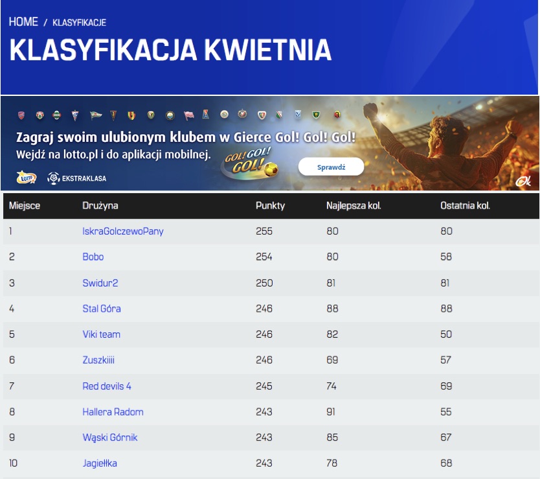Open Stal Góra team link
Viewport: 540px width, 479px height.
pyautogui.click(x=102, y=309)
